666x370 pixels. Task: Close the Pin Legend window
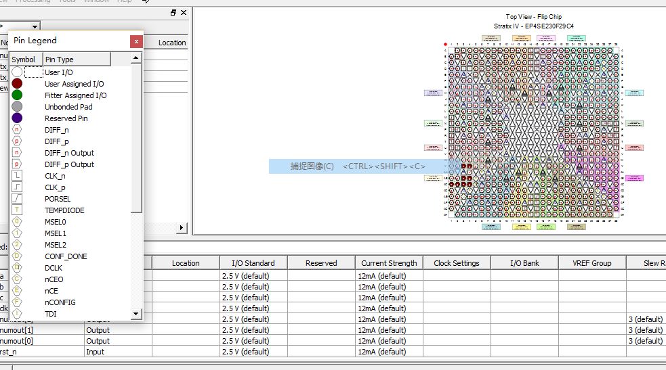(x=136, y=41)
